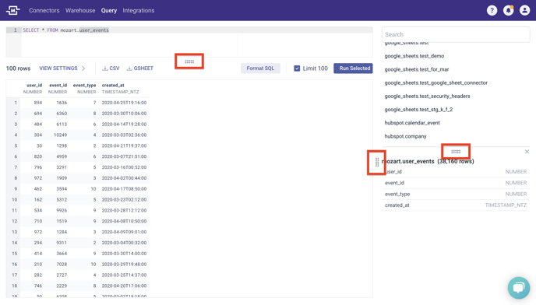Grab the table details panel drag handle
The height and width of the screenshot is (305, 536).
tap(456, 151)
